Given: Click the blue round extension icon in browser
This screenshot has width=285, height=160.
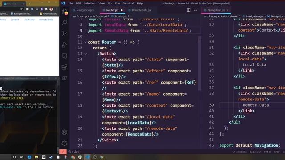Looking at the screenshot, I should click(32, 9).
